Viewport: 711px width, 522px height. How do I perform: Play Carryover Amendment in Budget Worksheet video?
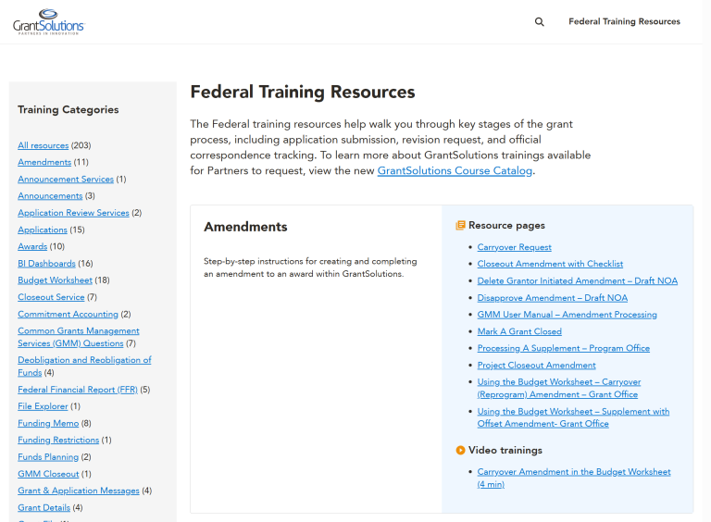point(573,472)
